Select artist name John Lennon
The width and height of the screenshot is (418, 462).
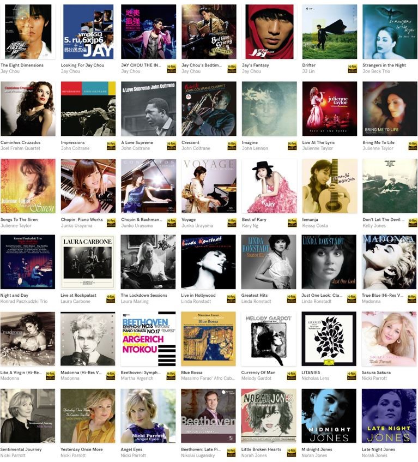255,148
